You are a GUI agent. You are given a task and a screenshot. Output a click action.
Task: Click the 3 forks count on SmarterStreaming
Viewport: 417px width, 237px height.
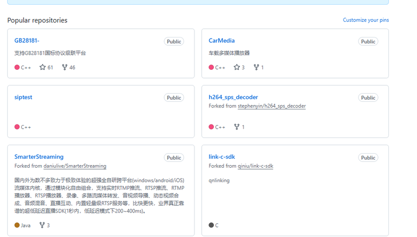coord(48,226)
